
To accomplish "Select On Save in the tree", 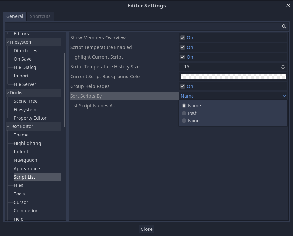I will (22, 59).
